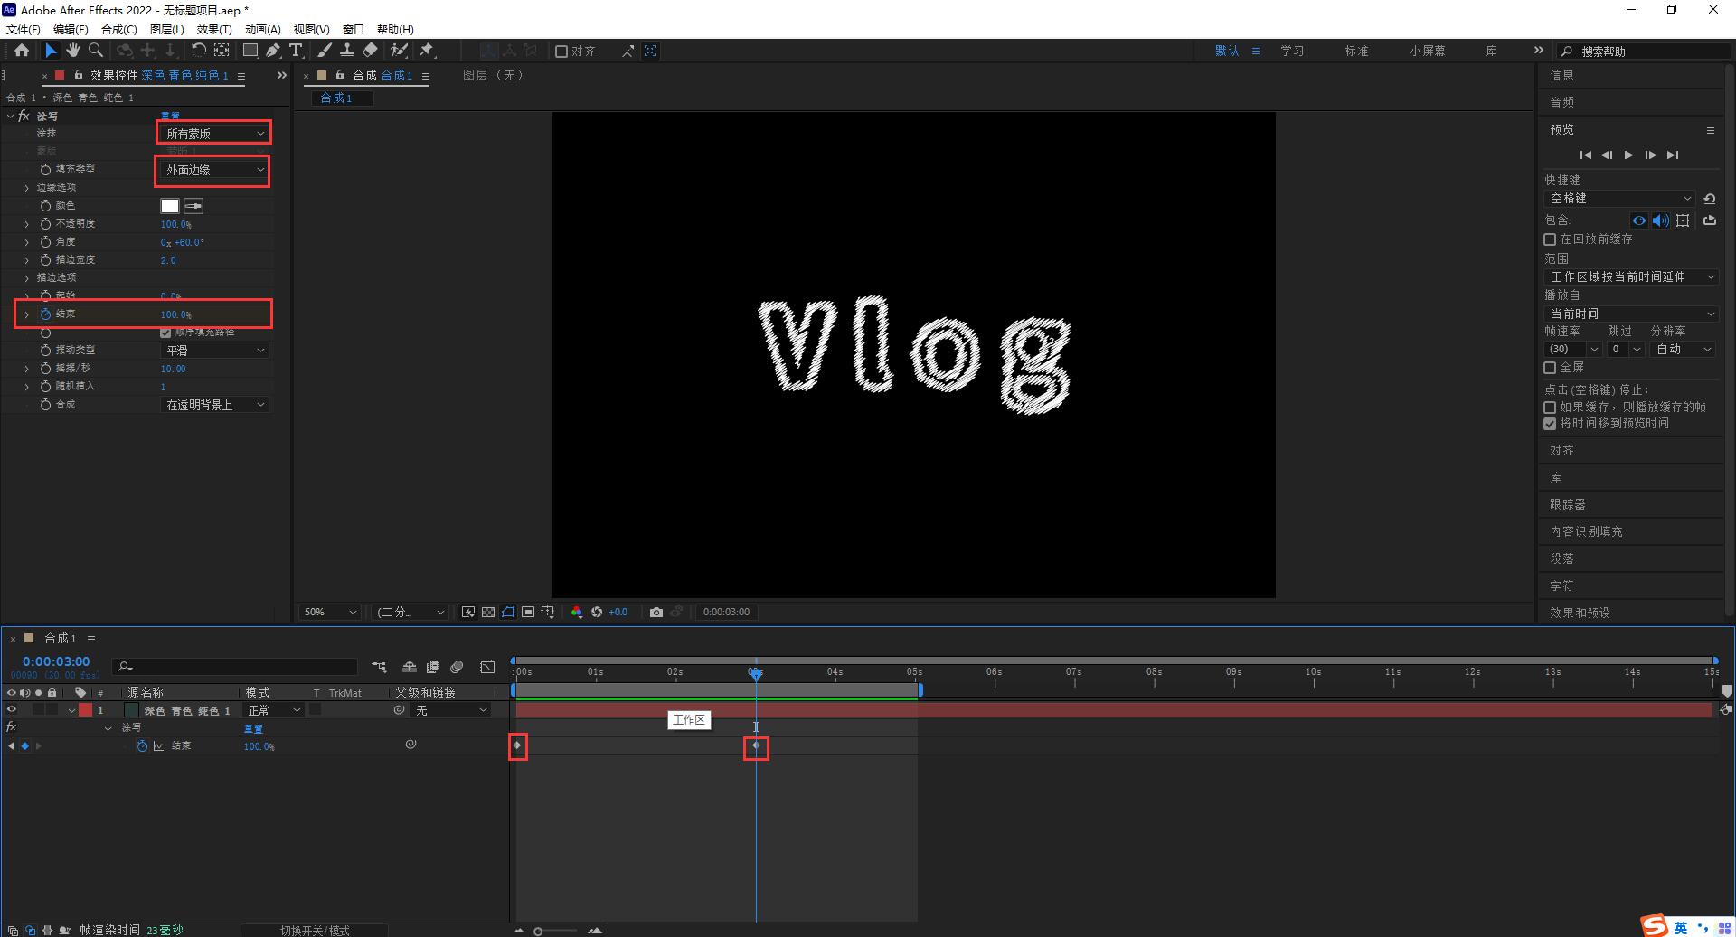The height and width of the screenshot is (937, 1736).
Task: Select the Type text tool
Action: (x=296, y=51)
